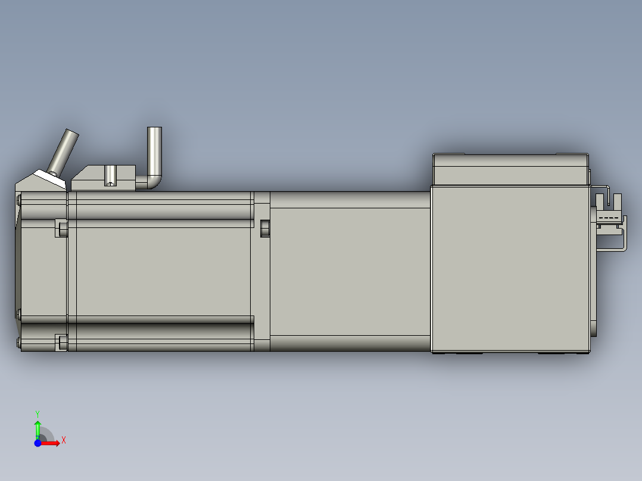Viewport: 642px width, 481px height.
Task: Select the angled cable gland on the left
Action: pyautogui.click(x=60, y=152)
